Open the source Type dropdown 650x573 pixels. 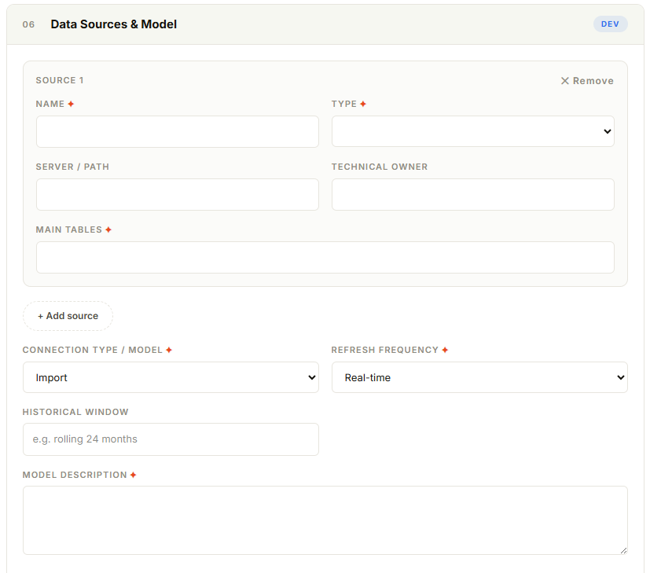coord(473,131)
